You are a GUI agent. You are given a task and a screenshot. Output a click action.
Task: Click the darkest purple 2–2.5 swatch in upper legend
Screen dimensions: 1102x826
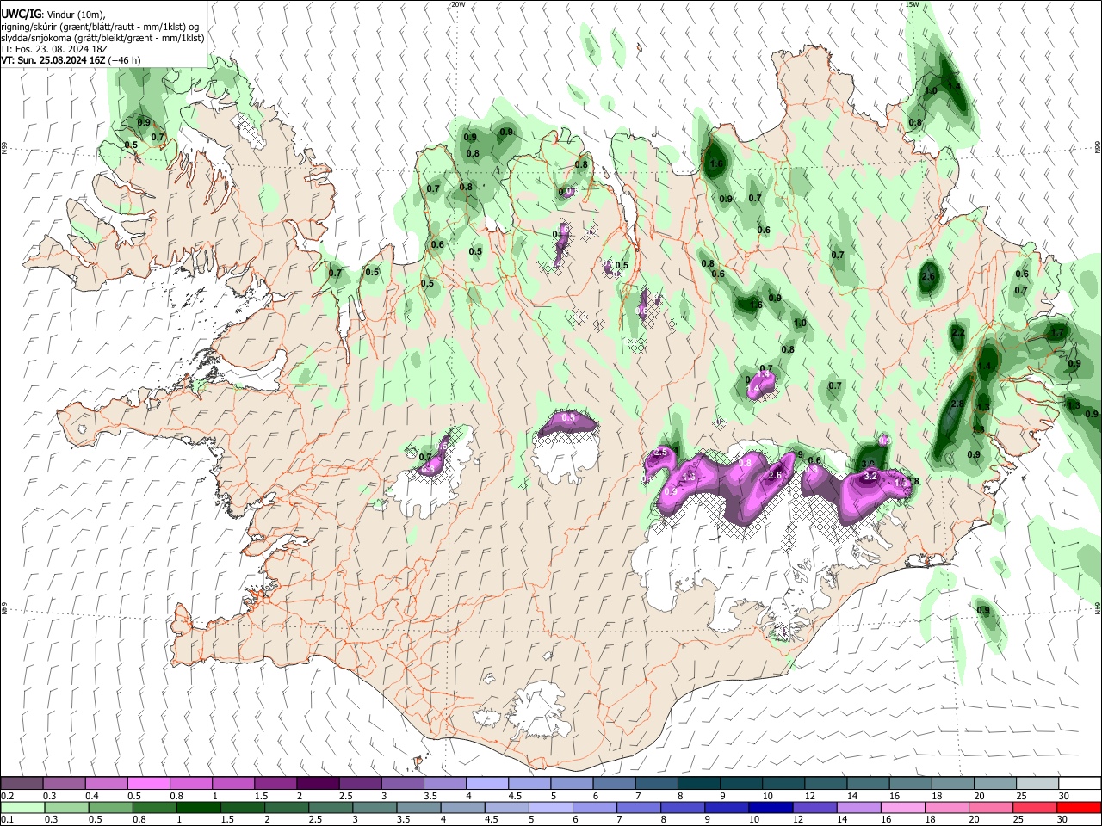point(317,783)
